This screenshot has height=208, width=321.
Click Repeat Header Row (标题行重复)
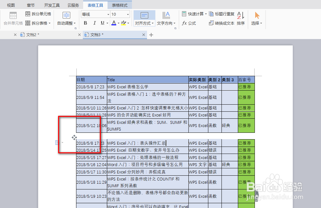coord(222,14)
